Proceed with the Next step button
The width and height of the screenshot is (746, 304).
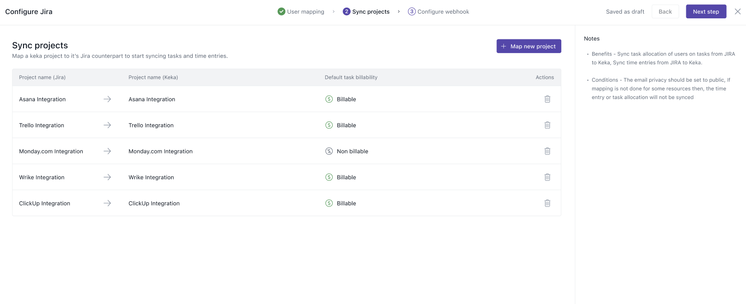706,12
